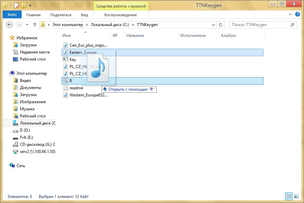Click the Western_Europe652 music note icon

66,95
